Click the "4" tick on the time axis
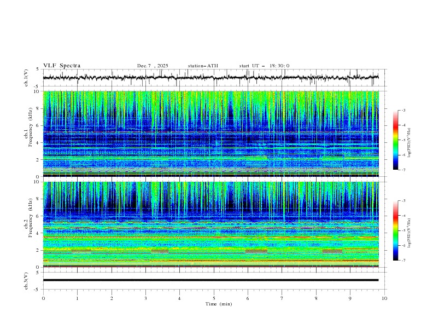 coord(179,298)
